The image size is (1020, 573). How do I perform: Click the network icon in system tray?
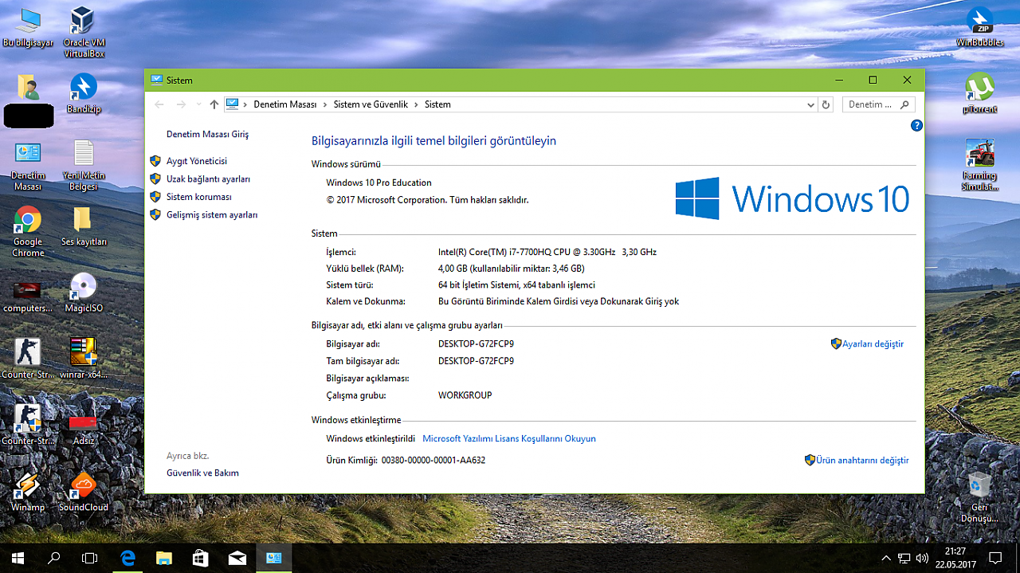[904, 558]
